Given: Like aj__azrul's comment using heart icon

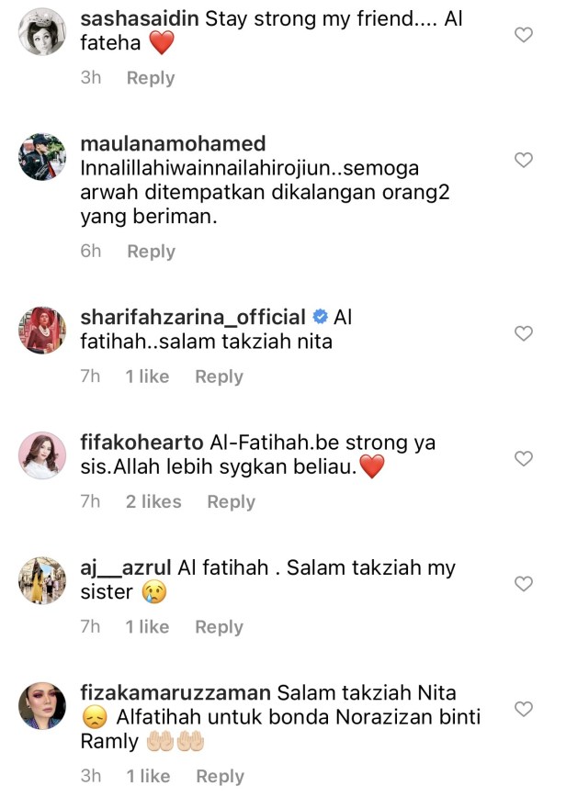Looking at the screenshot, I should tap(523, 583).
